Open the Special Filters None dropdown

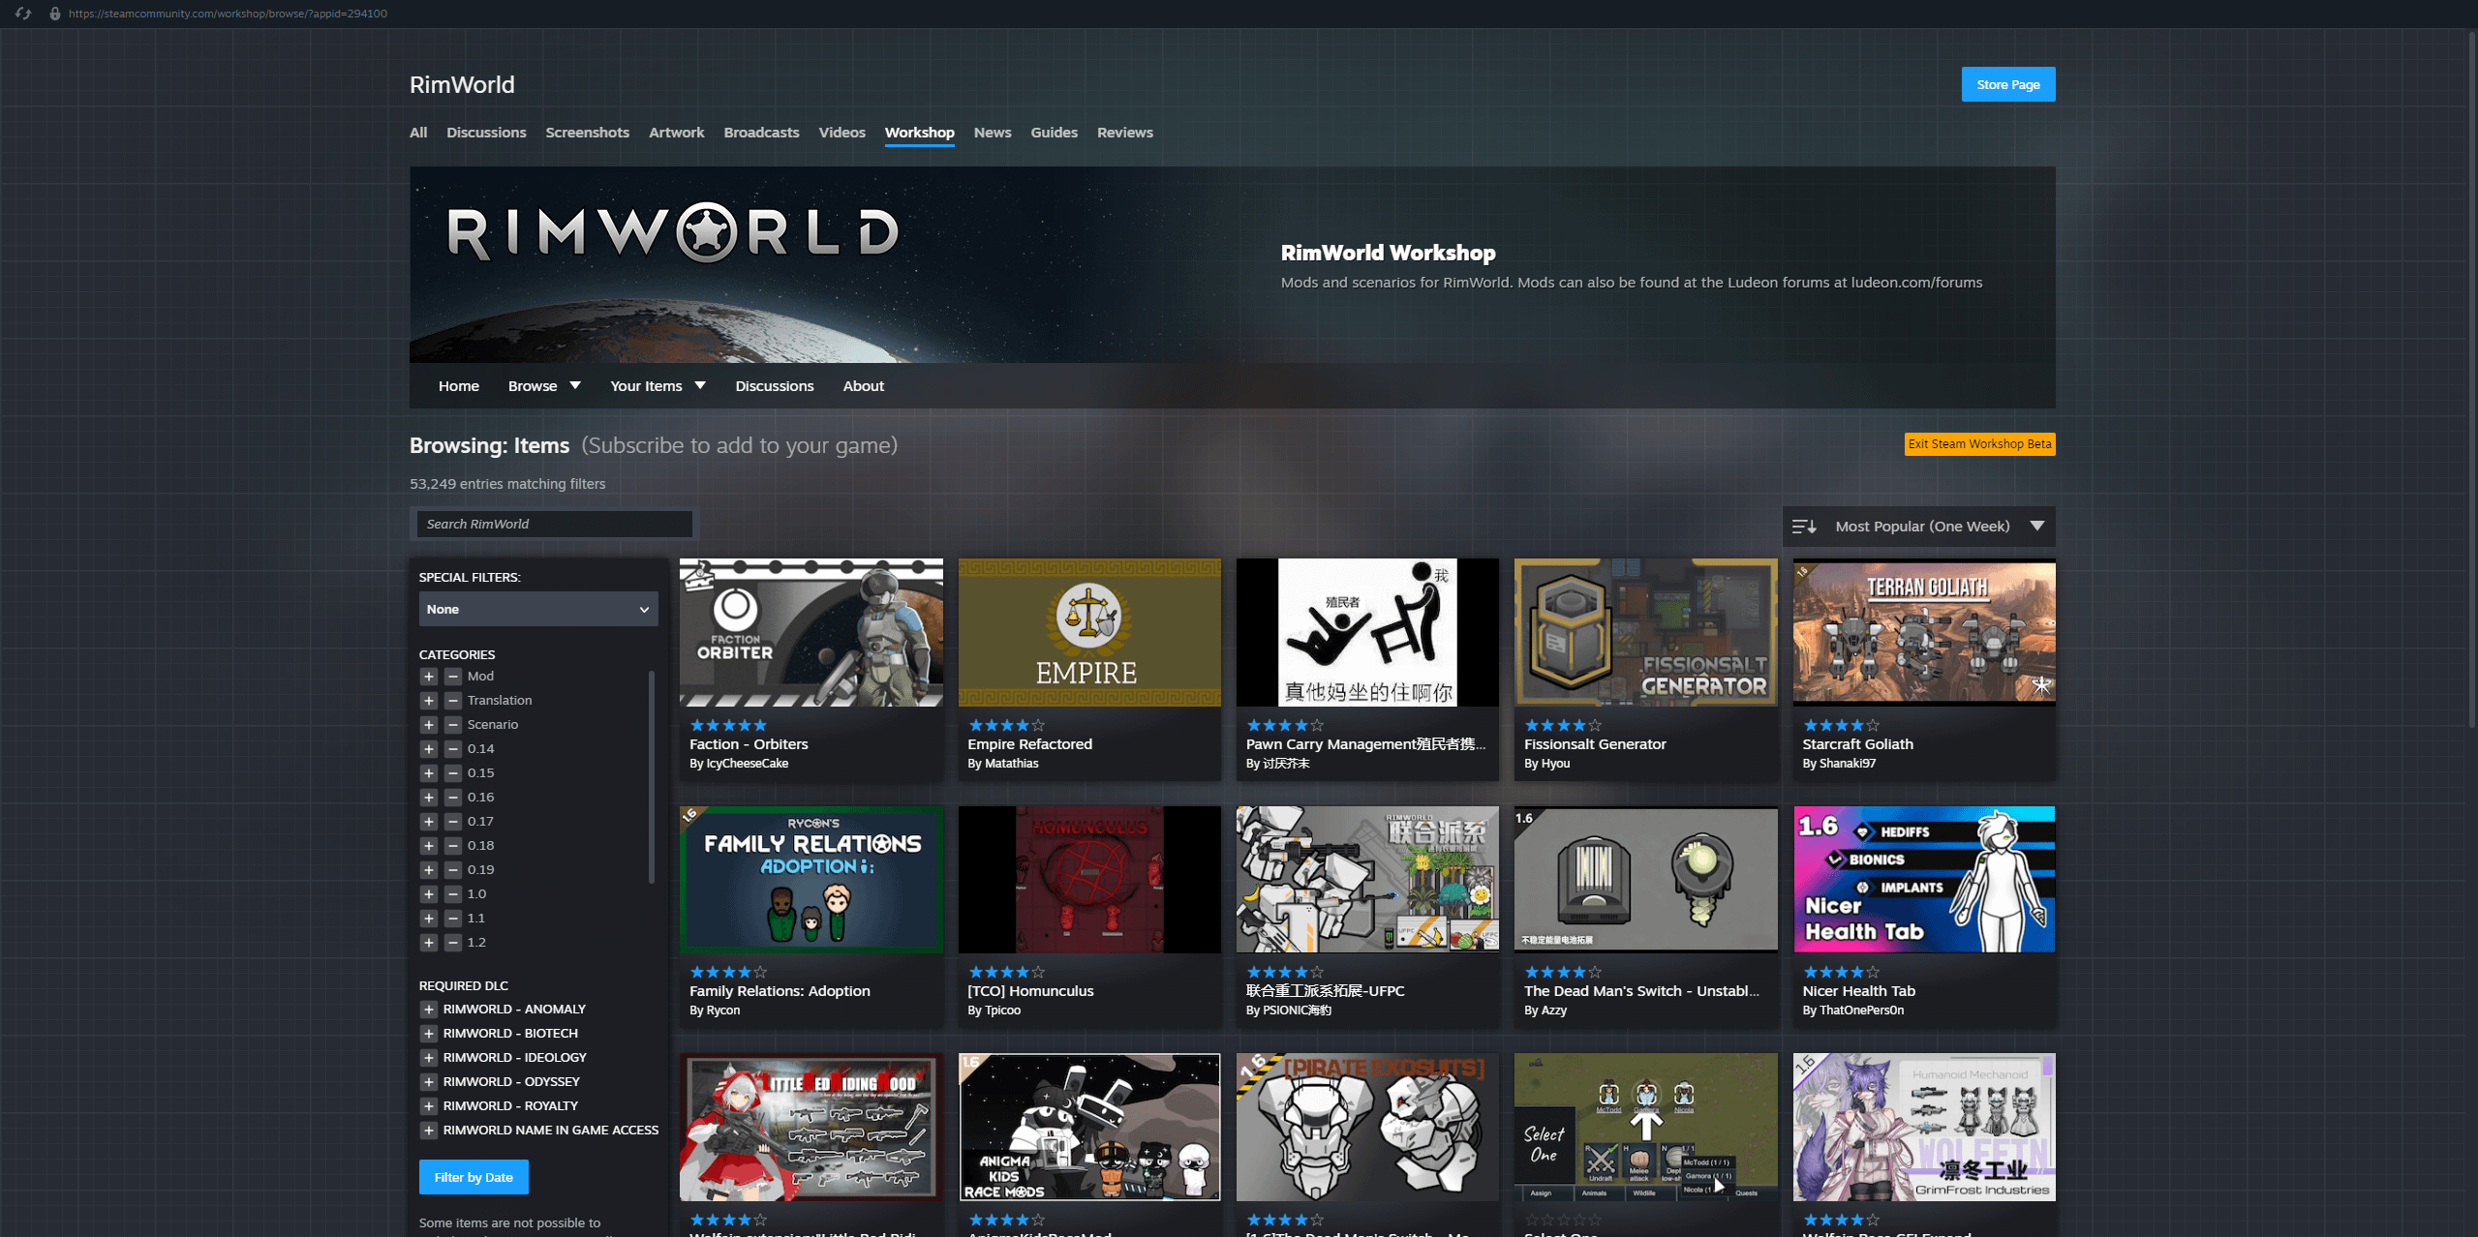[x=537, y=610]
